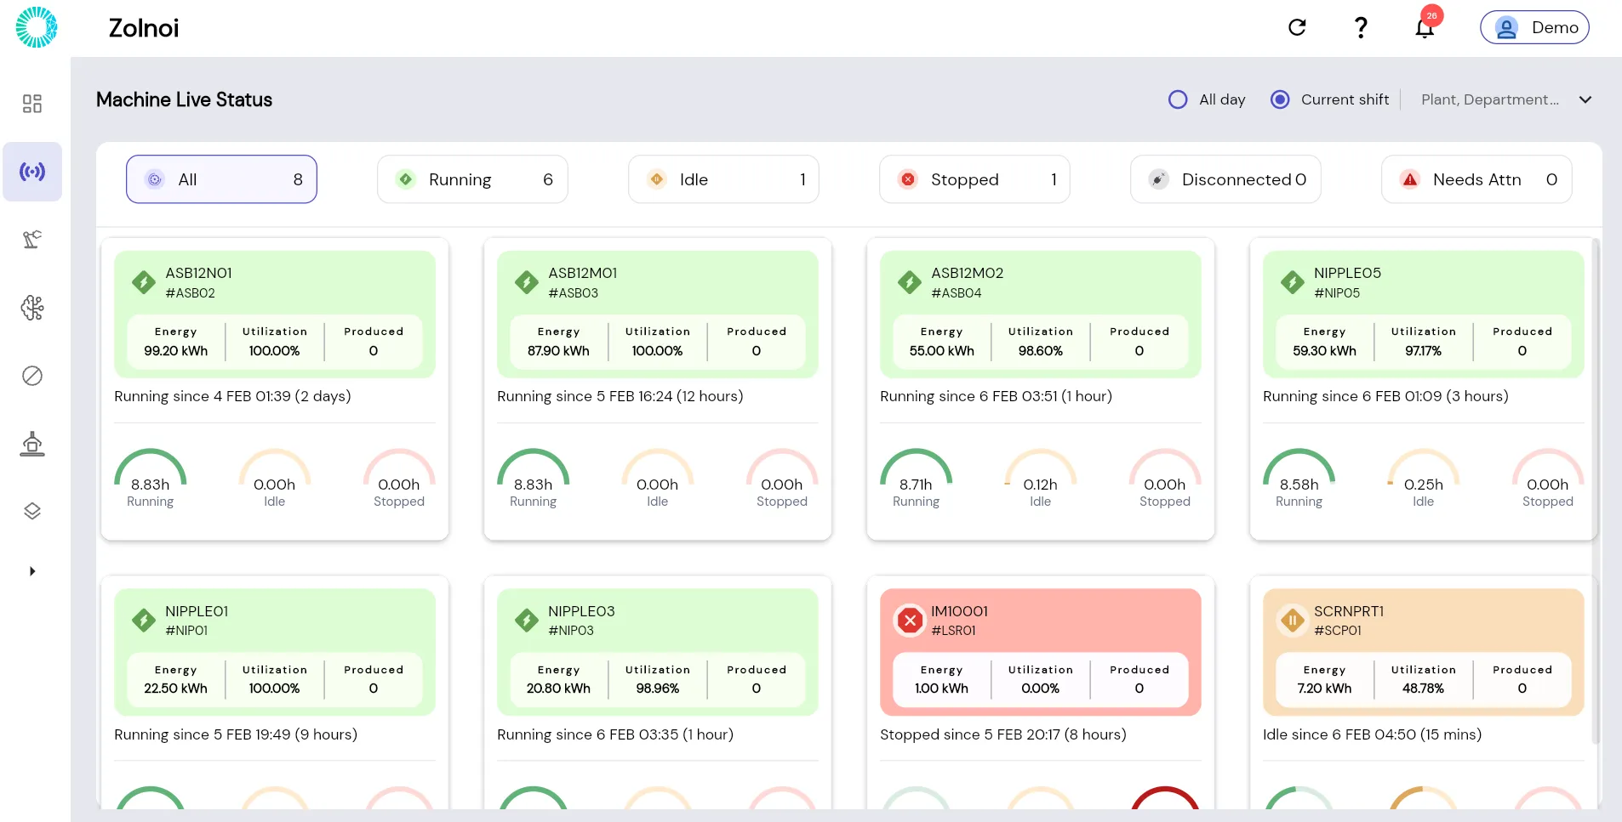Open notifications bell with 26 badge

(x=1425, y=26)
